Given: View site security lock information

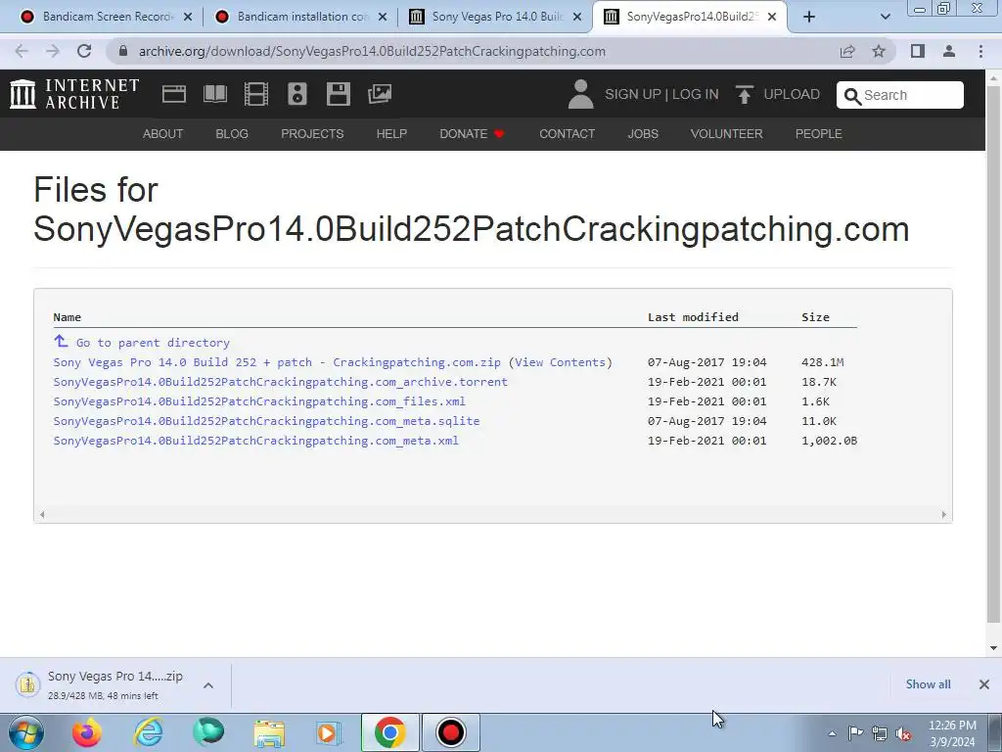Looking at the screenshot, I should [123, 51].
